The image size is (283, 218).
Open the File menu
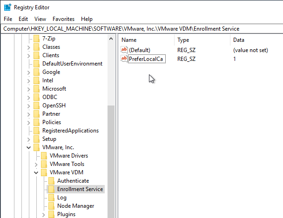(x=8, y=19)
